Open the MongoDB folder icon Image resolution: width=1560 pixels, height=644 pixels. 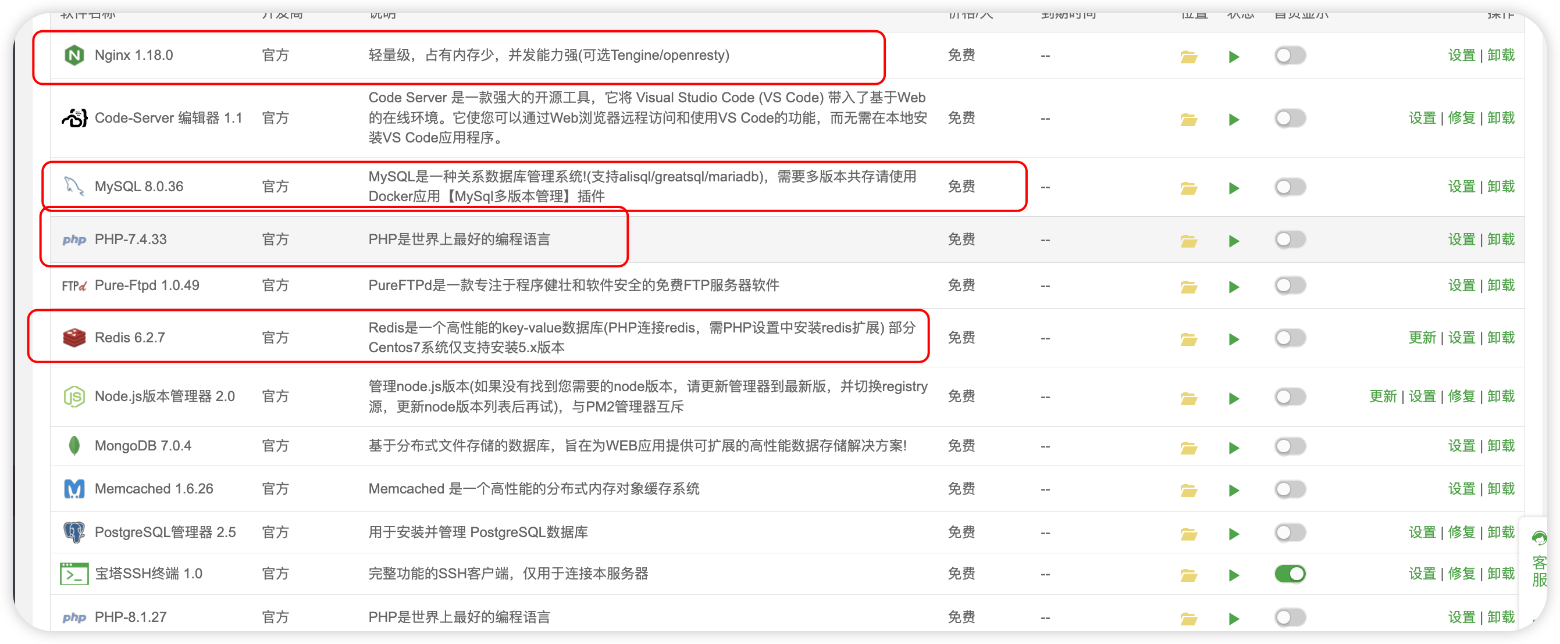click(x=1188, y=448)
